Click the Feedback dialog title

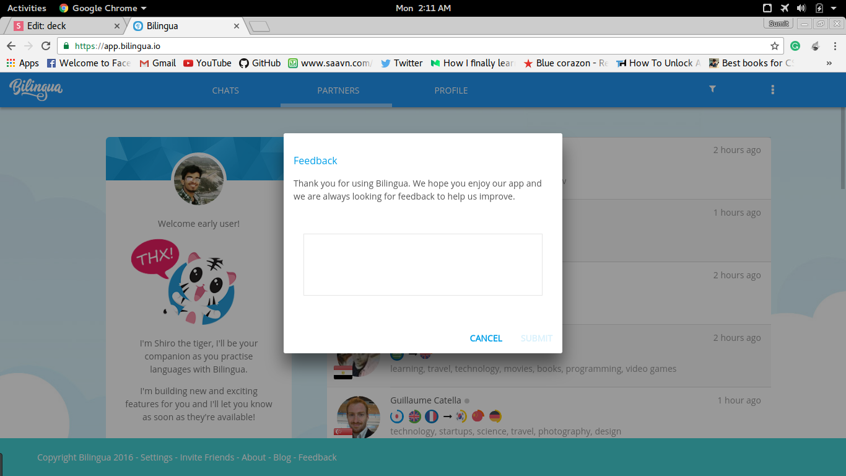315,161
